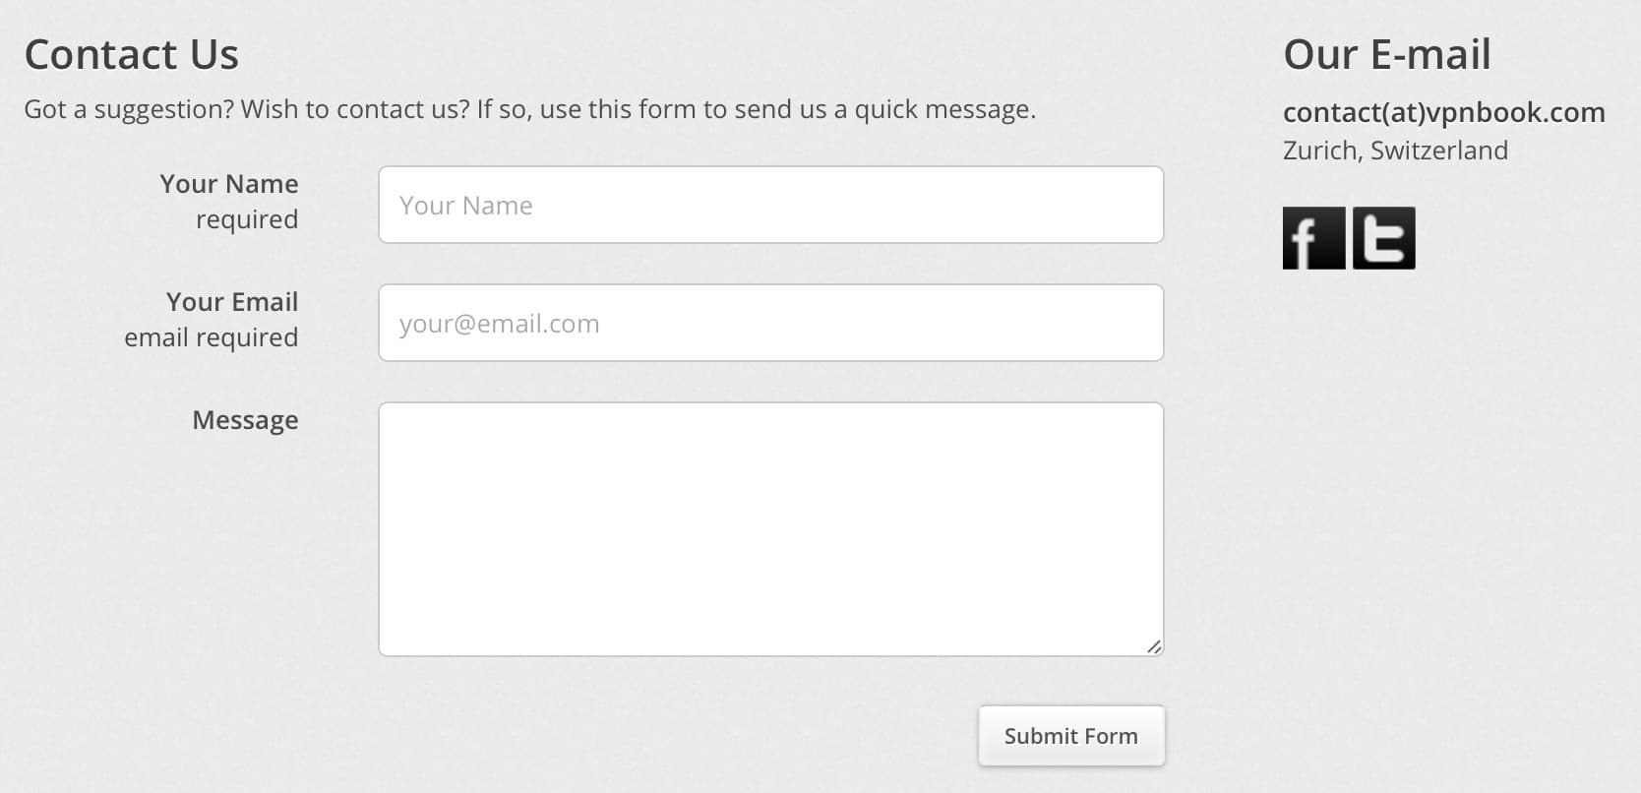Select the "Our E-mail" heading
Viewport: 1641px width, 793px height.
[x=1387, y=54]
